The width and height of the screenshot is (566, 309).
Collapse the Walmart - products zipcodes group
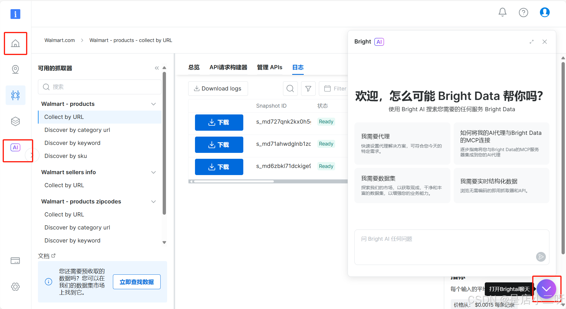154,202
